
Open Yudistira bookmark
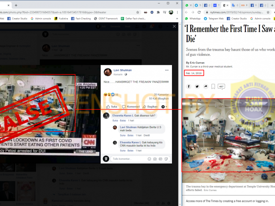[x=61, y=19]
